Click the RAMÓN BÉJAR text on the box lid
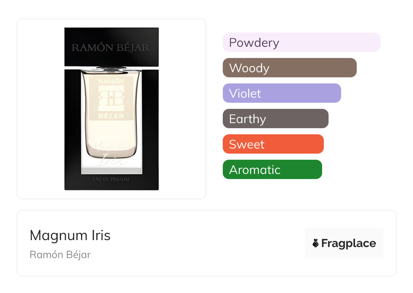 pos(111,47)
